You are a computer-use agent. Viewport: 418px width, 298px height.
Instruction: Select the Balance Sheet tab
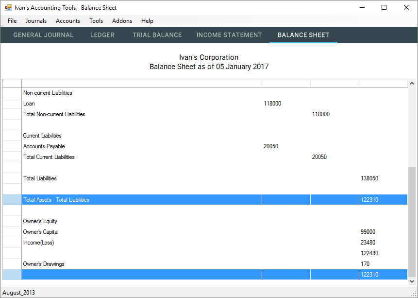pos(303,35)
